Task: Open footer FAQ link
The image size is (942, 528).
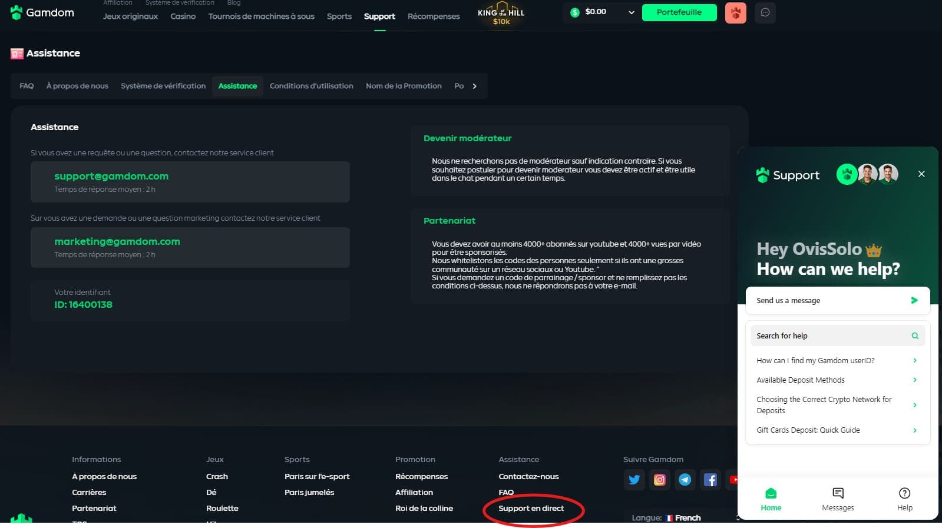Action: pyautogui.click(x=506, y=492)
